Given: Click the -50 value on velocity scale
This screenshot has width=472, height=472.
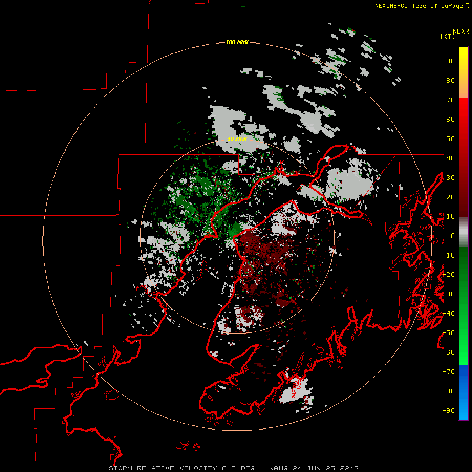Looking at the screenshot, I should 448,333.
